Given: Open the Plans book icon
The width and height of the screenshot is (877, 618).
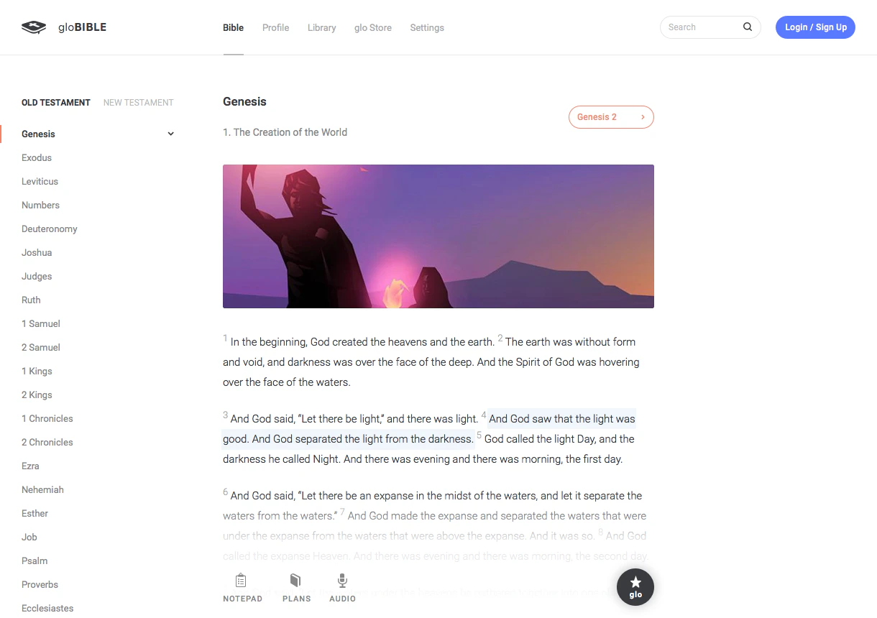Looking at the screenshot, I should coord(295,580).
